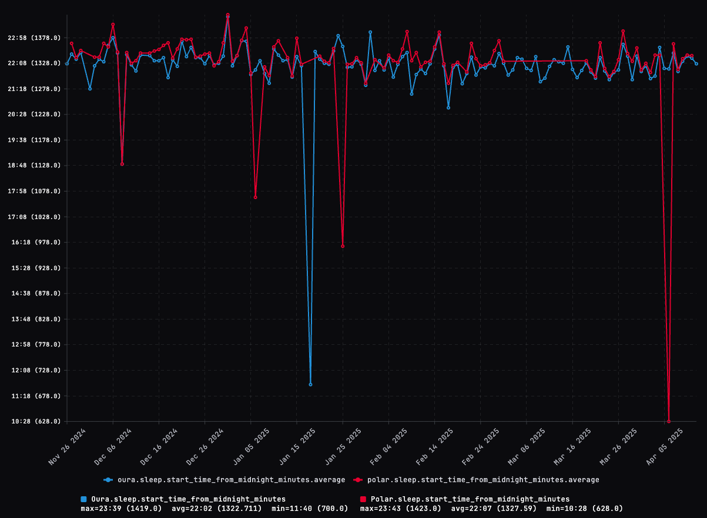The height and width of the screenshot is (518, 707).
Task: Click the highest peak in late December
Action: coord(229,16)
